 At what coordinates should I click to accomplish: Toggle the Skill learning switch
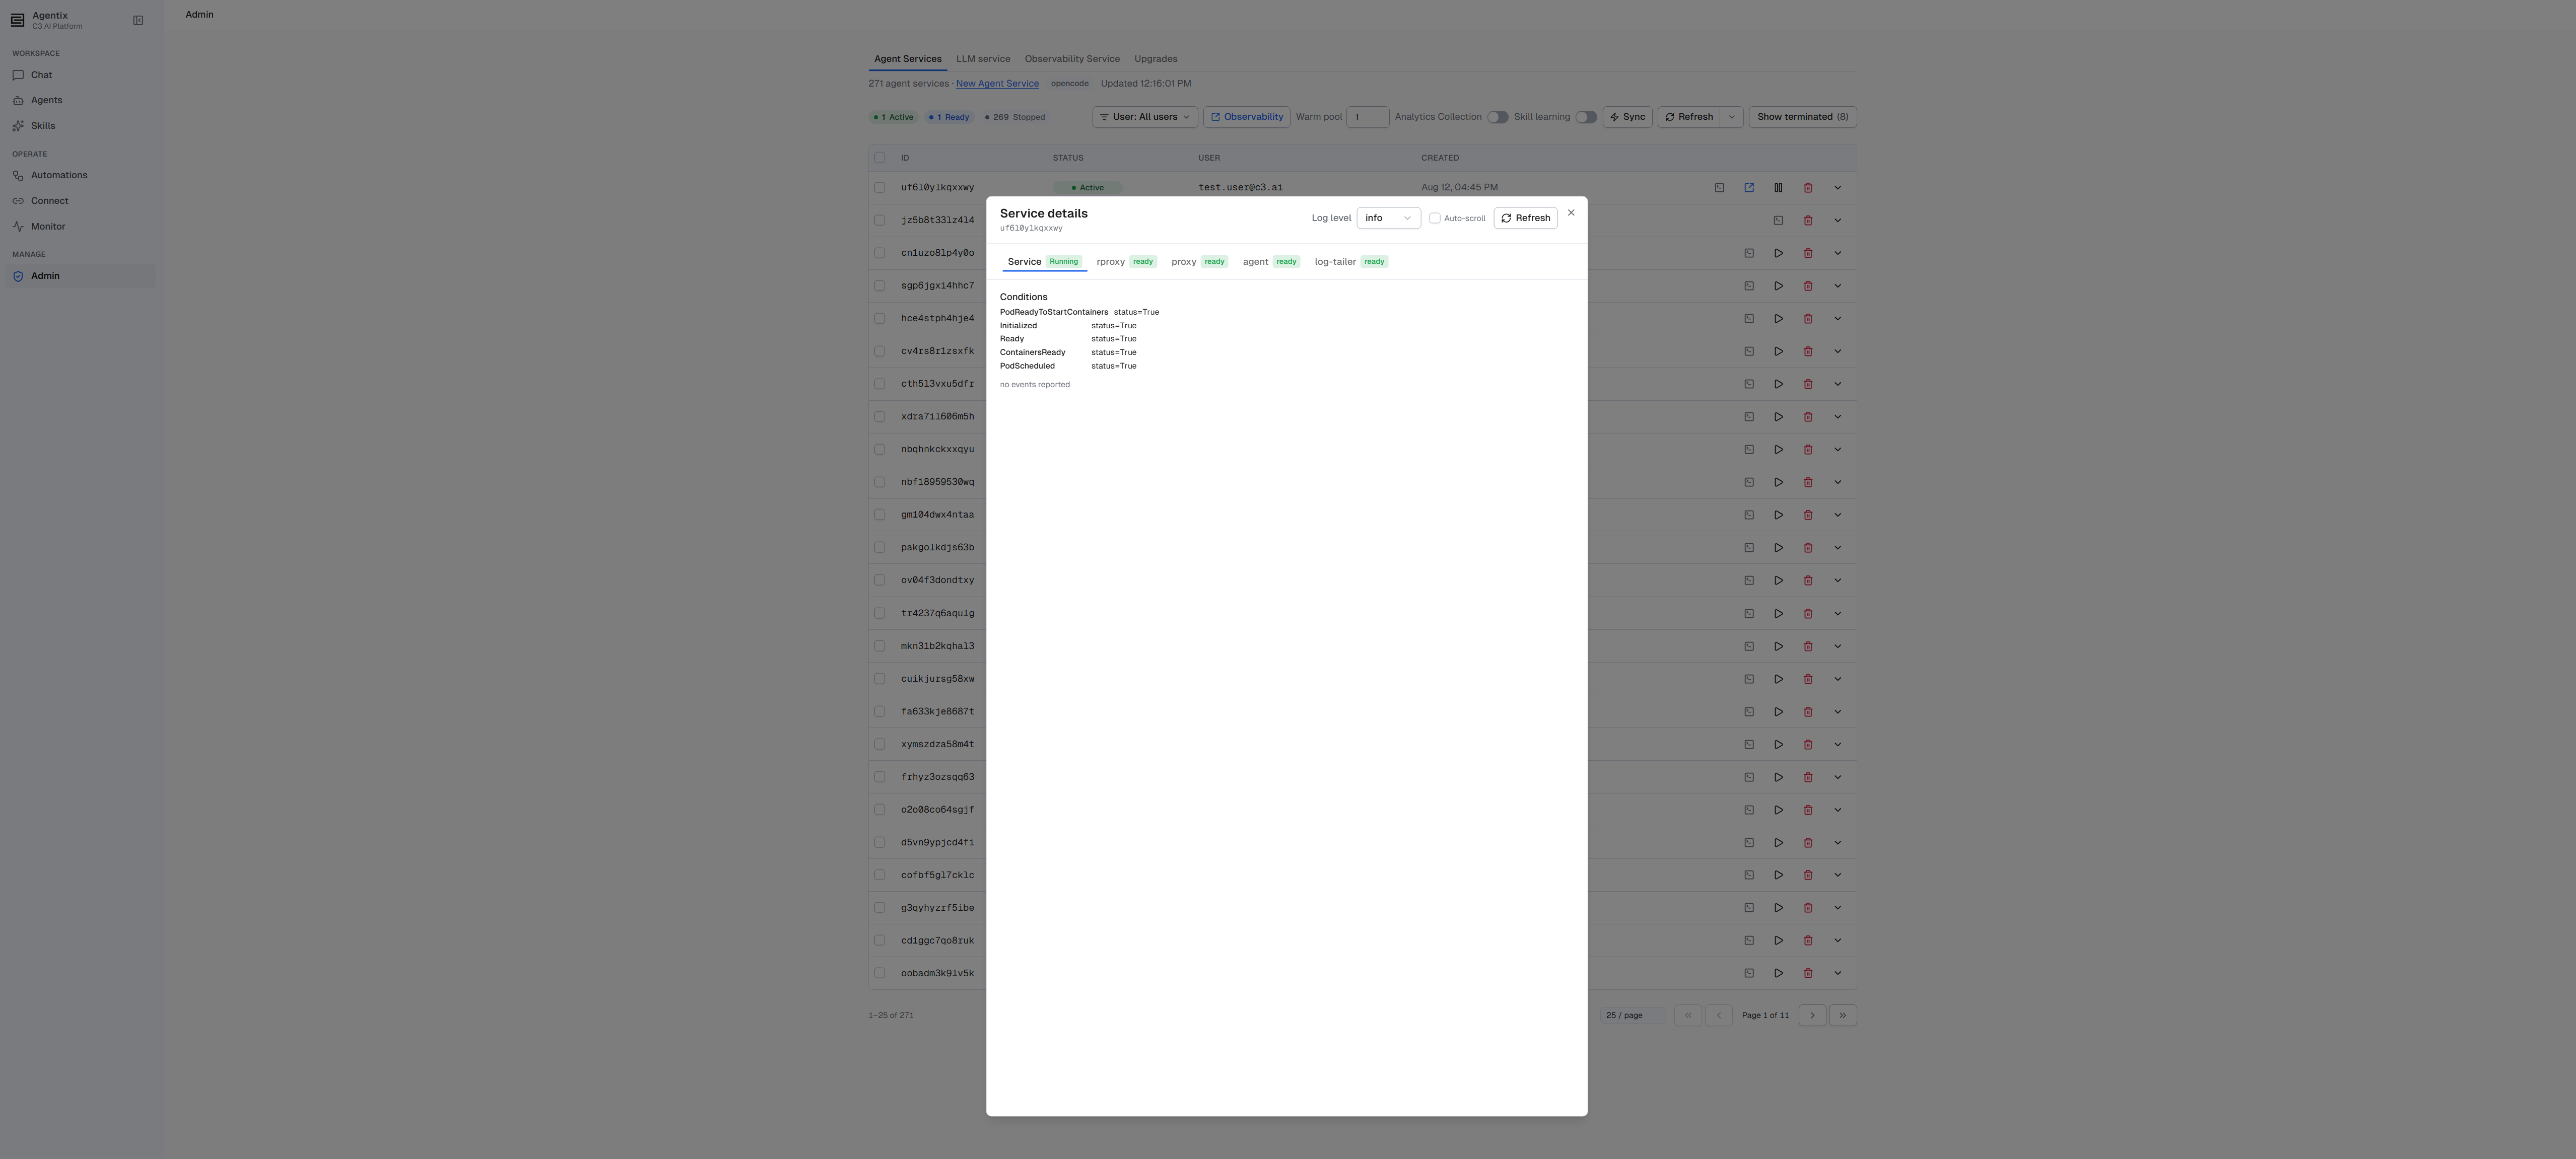[1586, 117]
